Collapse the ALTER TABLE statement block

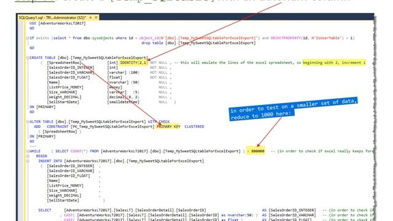tap(28, 122)
